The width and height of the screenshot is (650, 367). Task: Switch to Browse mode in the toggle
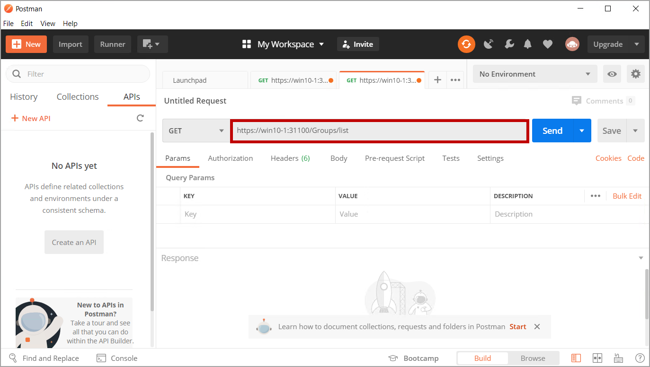click(533, 358)
